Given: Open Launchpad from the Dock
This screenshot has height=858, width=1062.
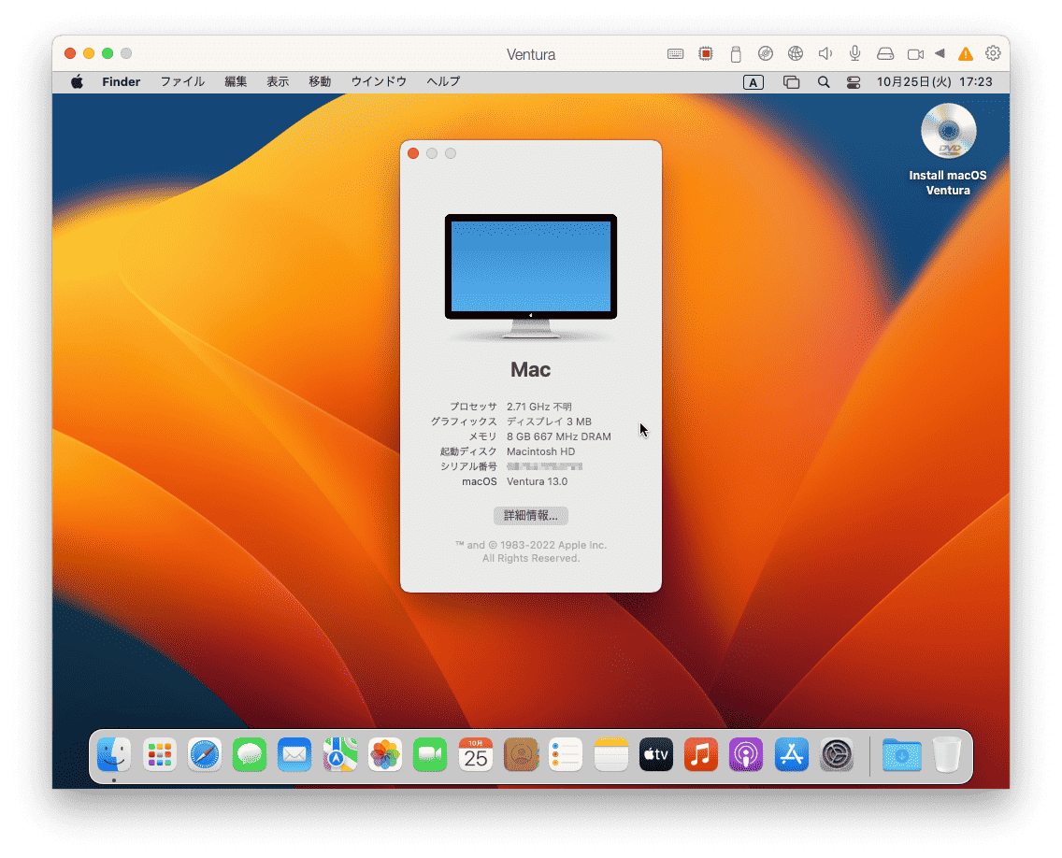Looking at the screenshot, I should [159, 754].
